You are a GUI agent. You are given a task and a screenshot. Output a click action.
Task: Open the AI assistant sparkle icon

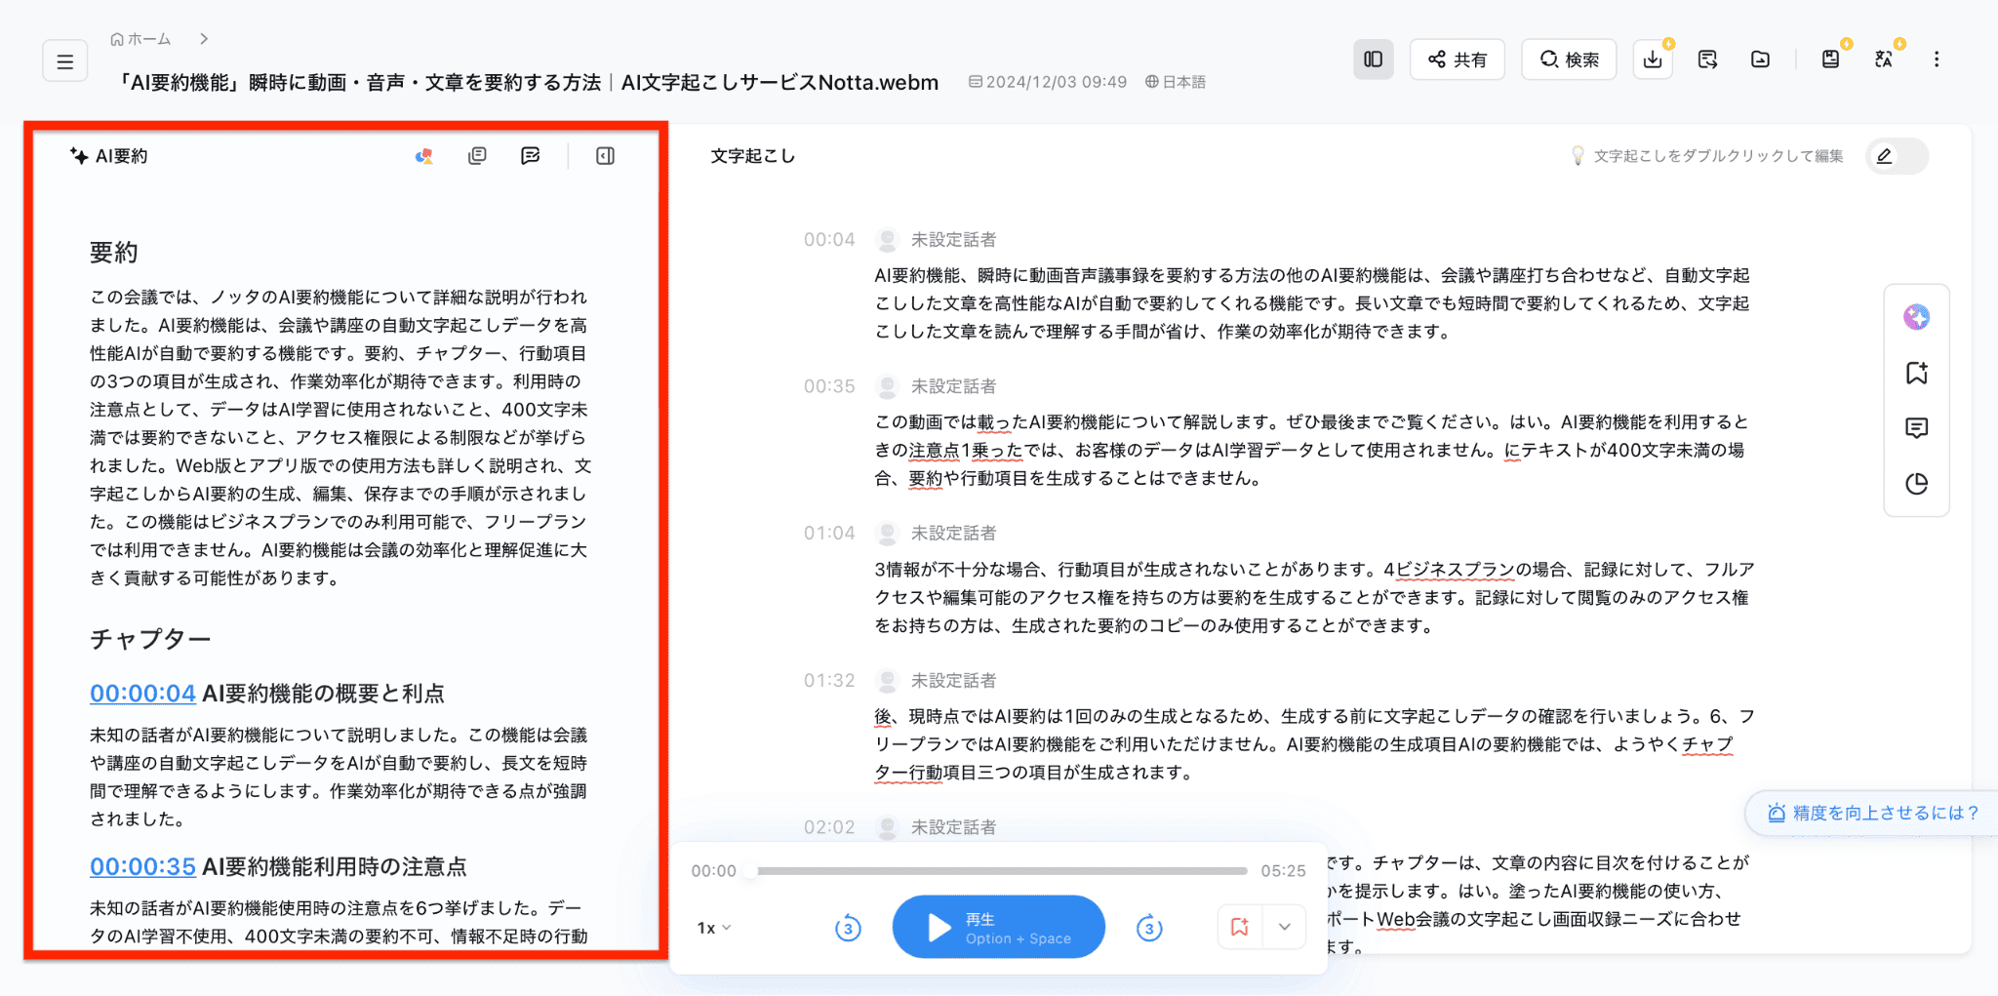coord(1916,317)
